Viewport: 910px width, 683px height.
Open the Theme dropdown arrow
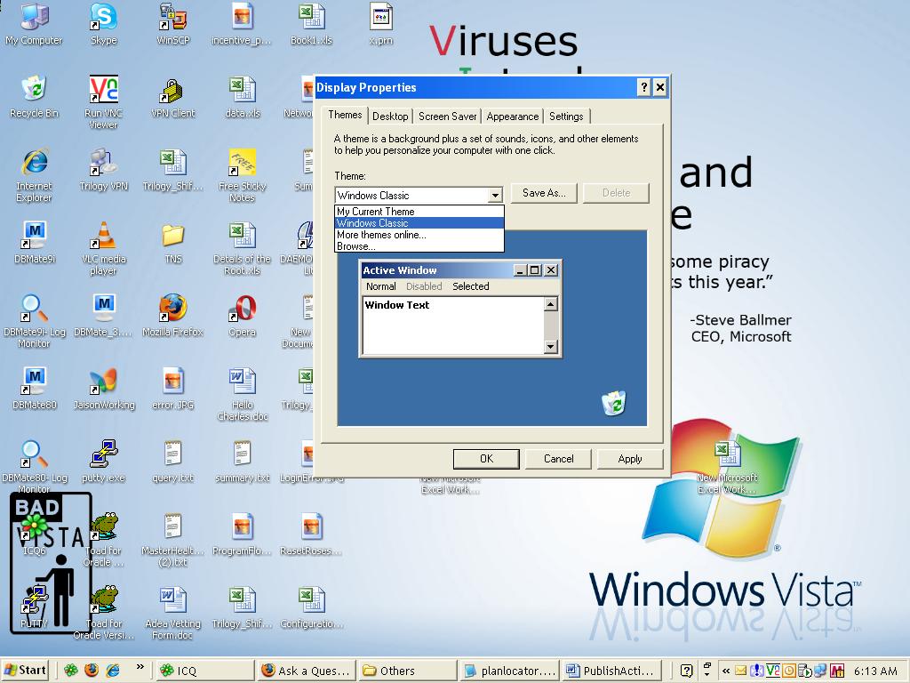[x=495, y=195]
